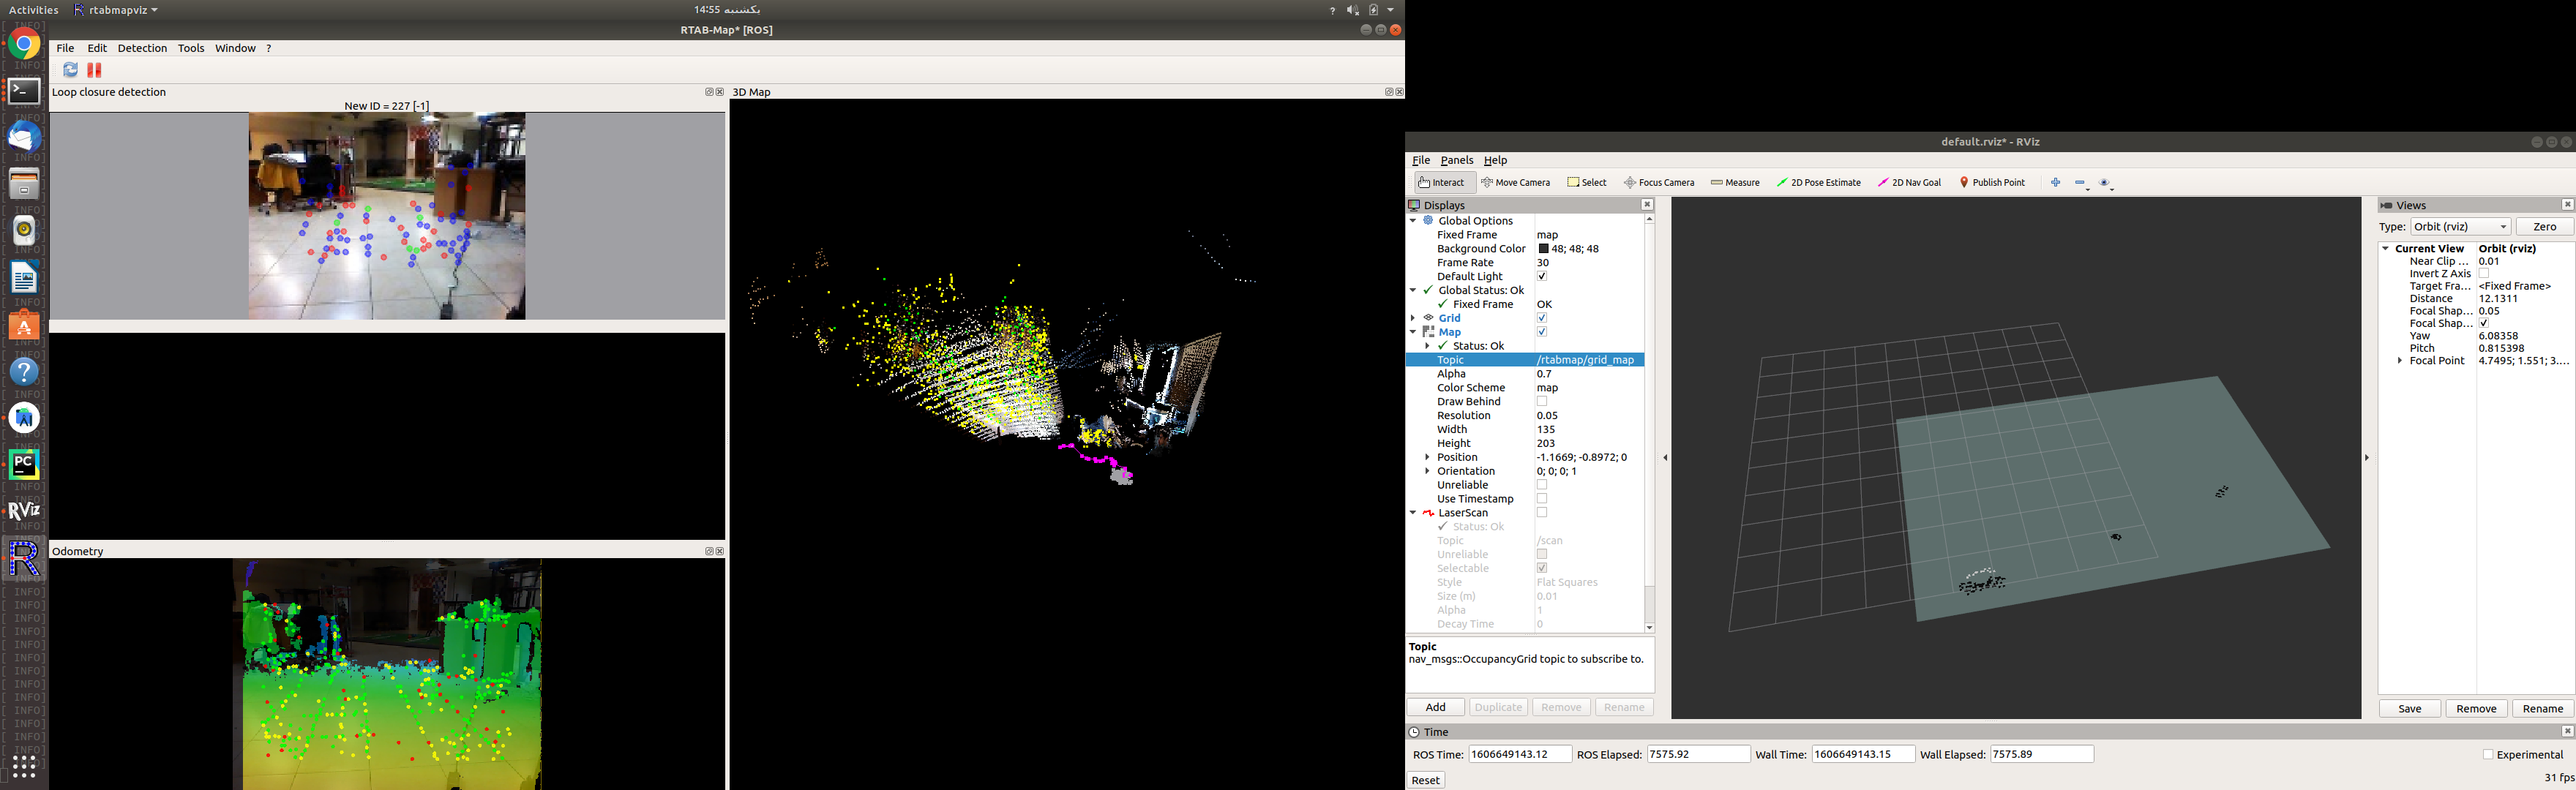Collapse the Global Options tree node
This screenshot has height=790, width=2576.
point(1413,221)
